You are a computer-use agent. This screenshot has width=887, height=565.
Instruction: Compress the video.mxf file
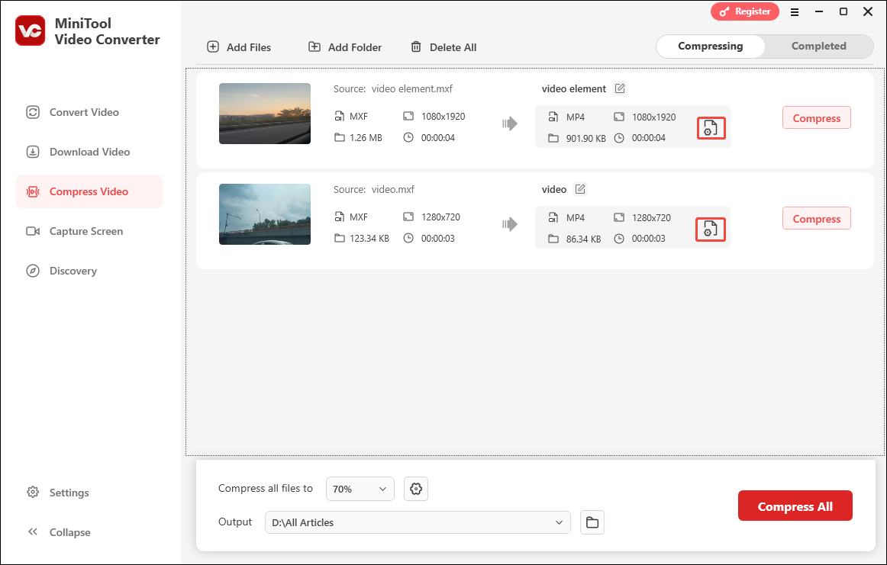click(x=816, y=218)
